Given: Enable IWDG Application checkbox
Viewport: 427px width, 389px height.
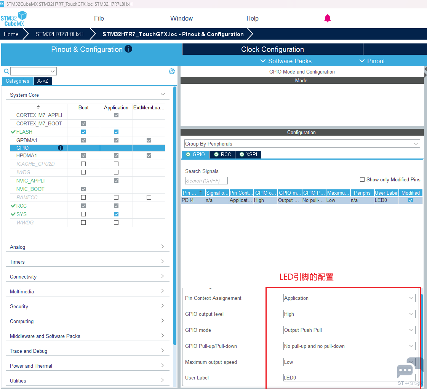Looking at the screenshot, I should [116, 172].
